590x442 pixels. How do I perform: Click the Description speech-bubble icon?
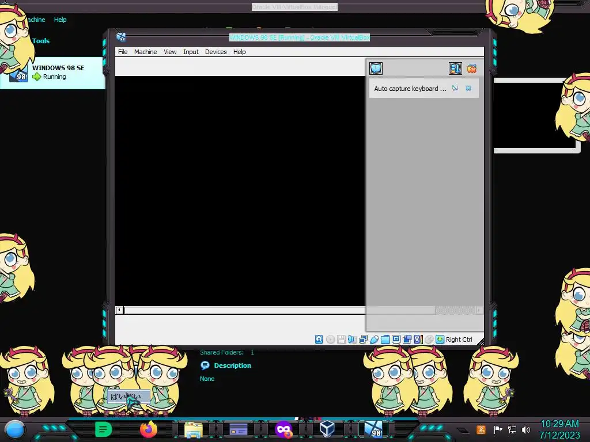pyautogui.click(x=205, y=365)
